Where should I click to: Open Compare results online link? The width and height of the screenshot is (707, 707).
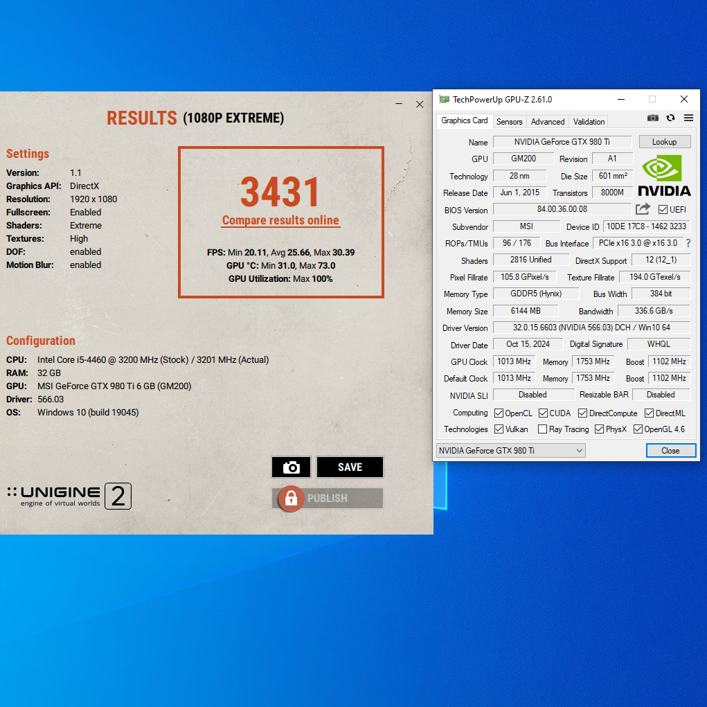280,220
